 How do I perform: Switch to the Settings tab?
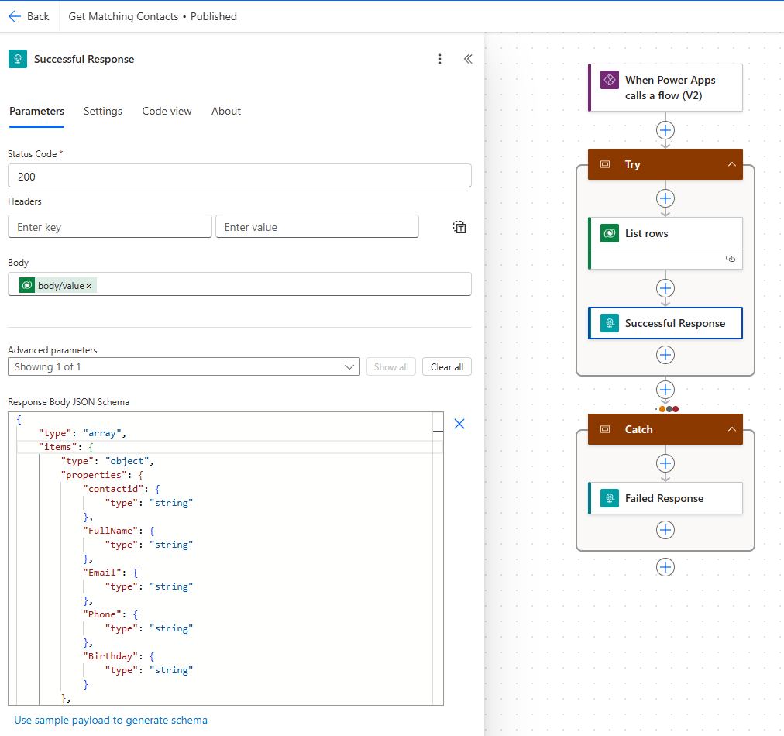103,111
